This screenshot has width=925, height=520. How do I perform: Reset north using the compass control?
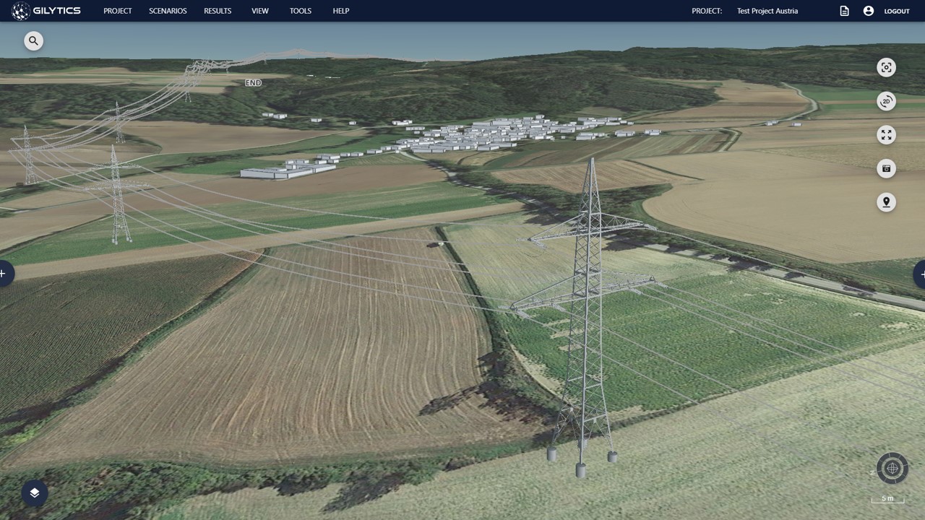point(892,468)
